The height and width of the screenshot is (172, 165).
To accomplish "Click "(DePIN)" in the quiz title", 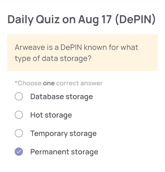I will pyautogui.click(x=135, y=20).
